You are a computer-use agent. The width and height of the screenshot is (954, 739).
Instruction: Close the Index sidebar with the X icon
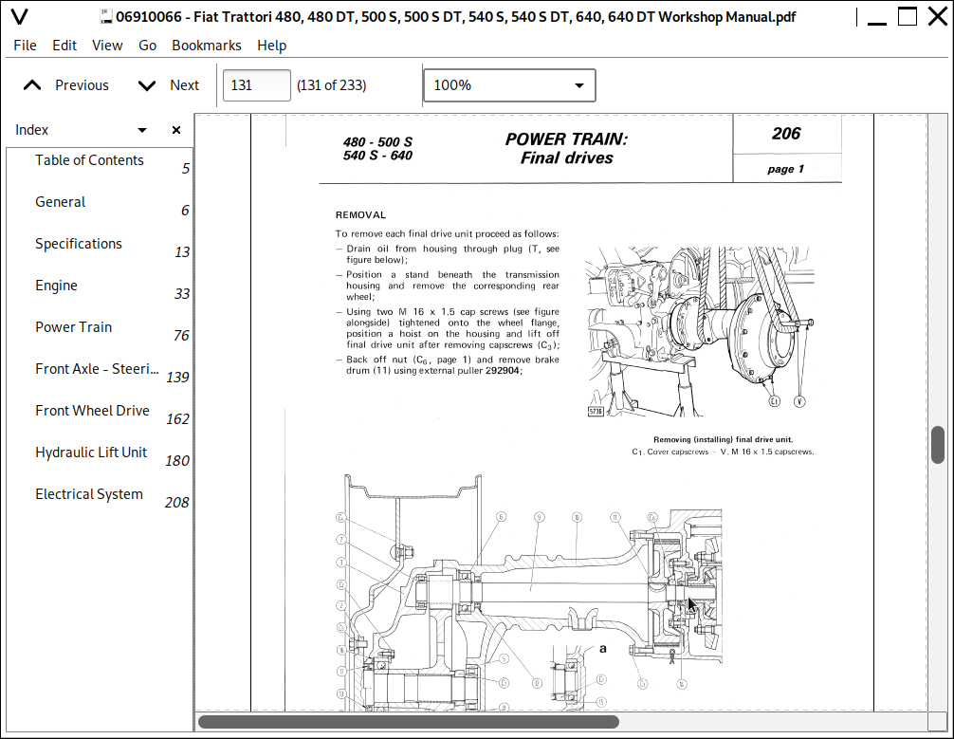tap(175, 130)
